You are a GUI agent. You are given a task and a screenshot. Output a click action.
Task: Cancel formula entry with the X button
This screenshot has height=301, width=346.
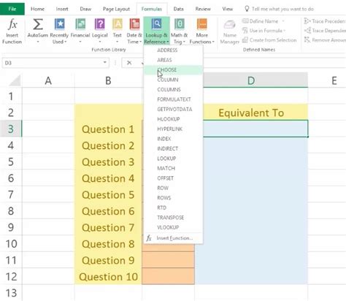click(x=129, y=63)
